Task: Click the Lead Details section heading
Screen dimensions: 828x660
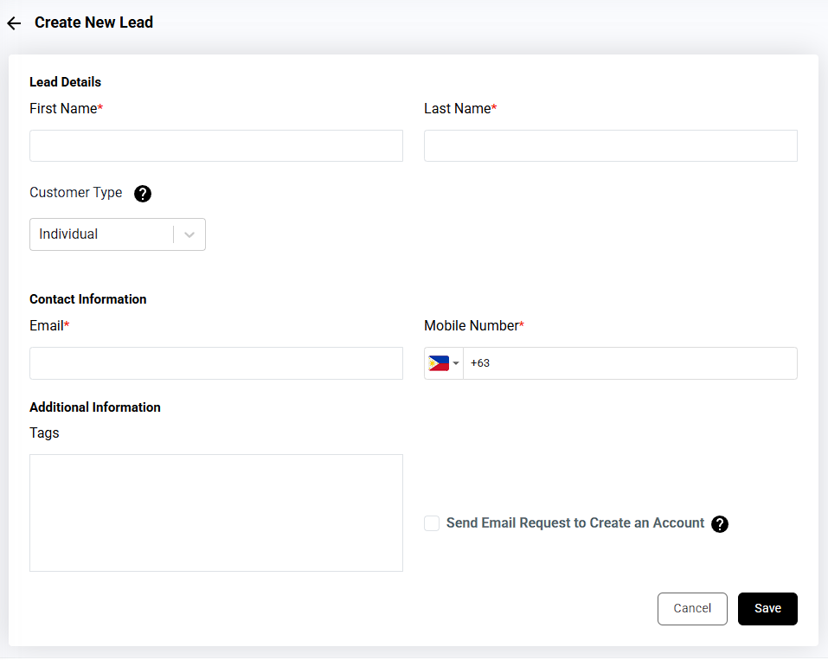Action: [65, 82]
